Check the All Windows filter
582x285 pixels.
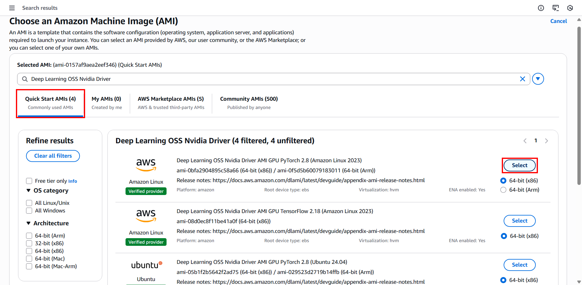[x=29, y=211]
